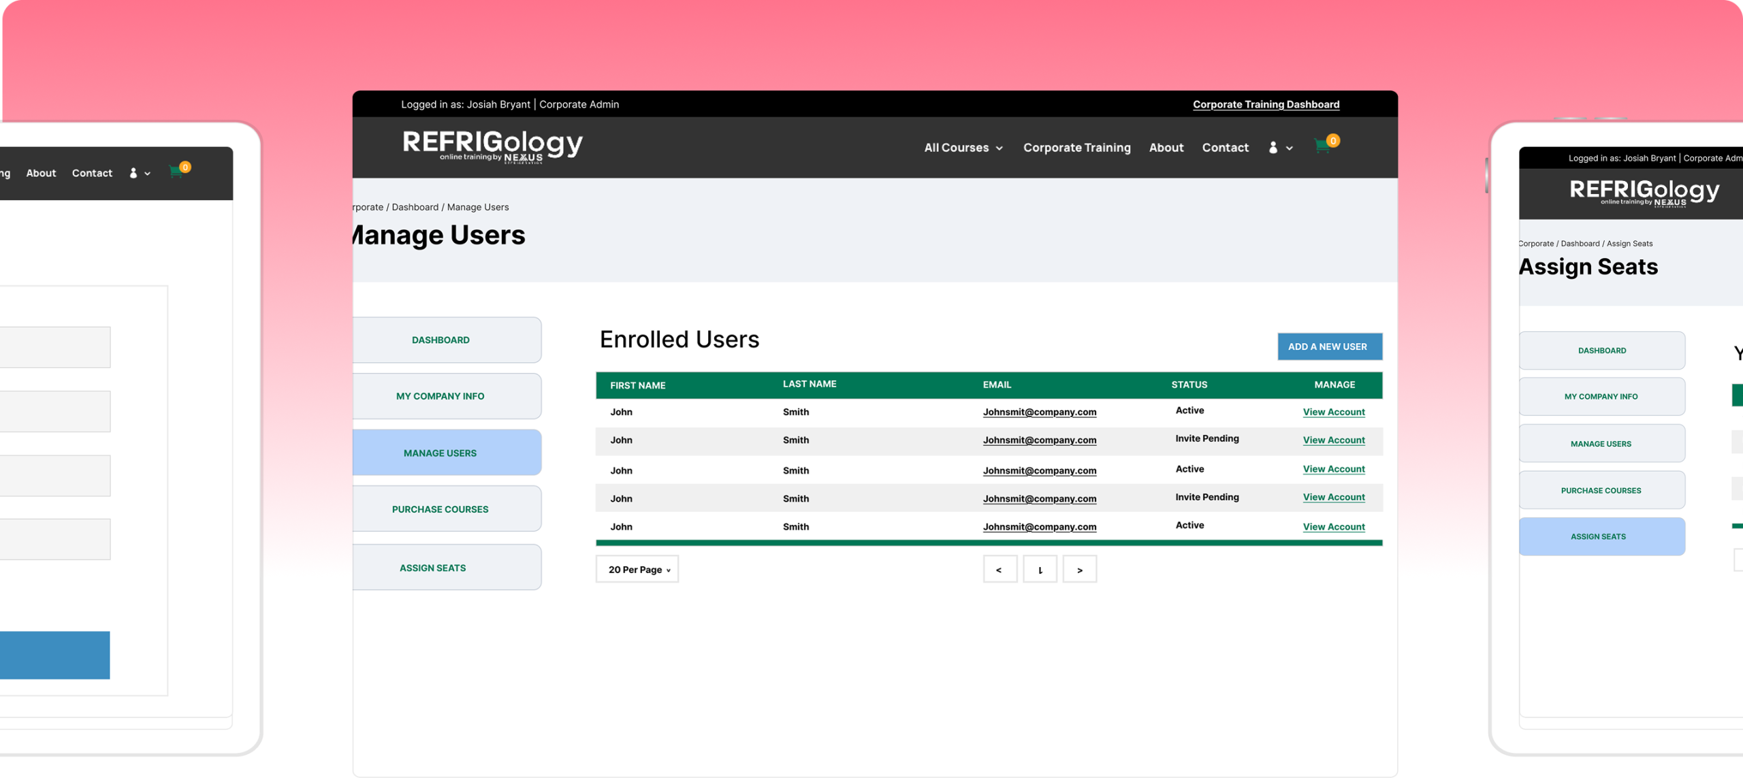1743x778 pixels.
Task: Click ADD A NEW USER button
Action: 1328,346
